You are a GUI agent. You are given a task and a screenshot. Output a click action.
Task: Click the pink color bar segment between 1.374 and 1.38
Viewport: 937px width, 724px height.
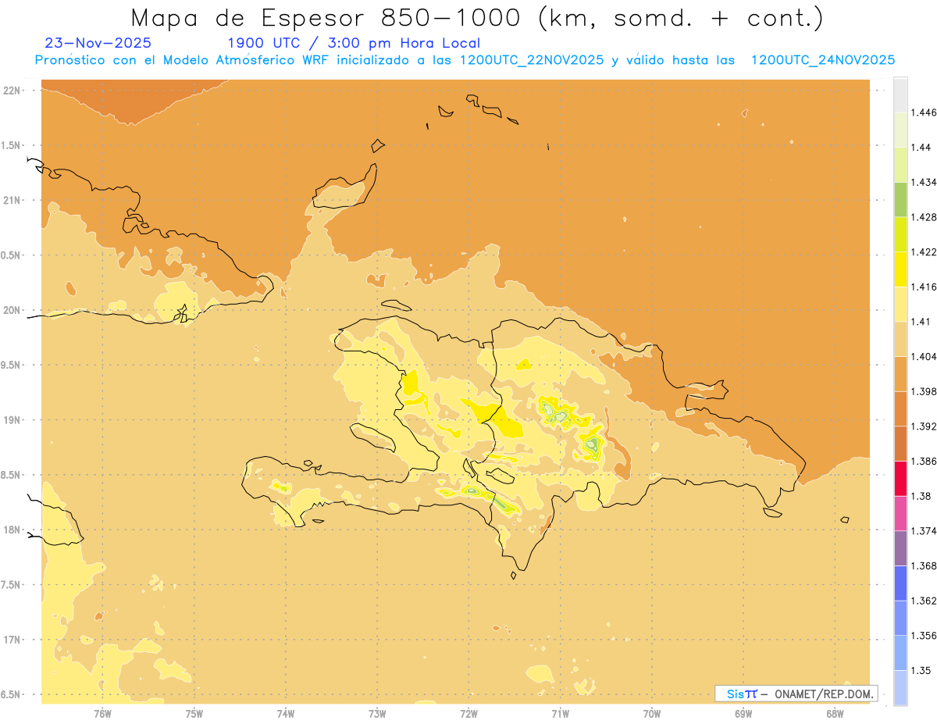(x=900, y=513)
